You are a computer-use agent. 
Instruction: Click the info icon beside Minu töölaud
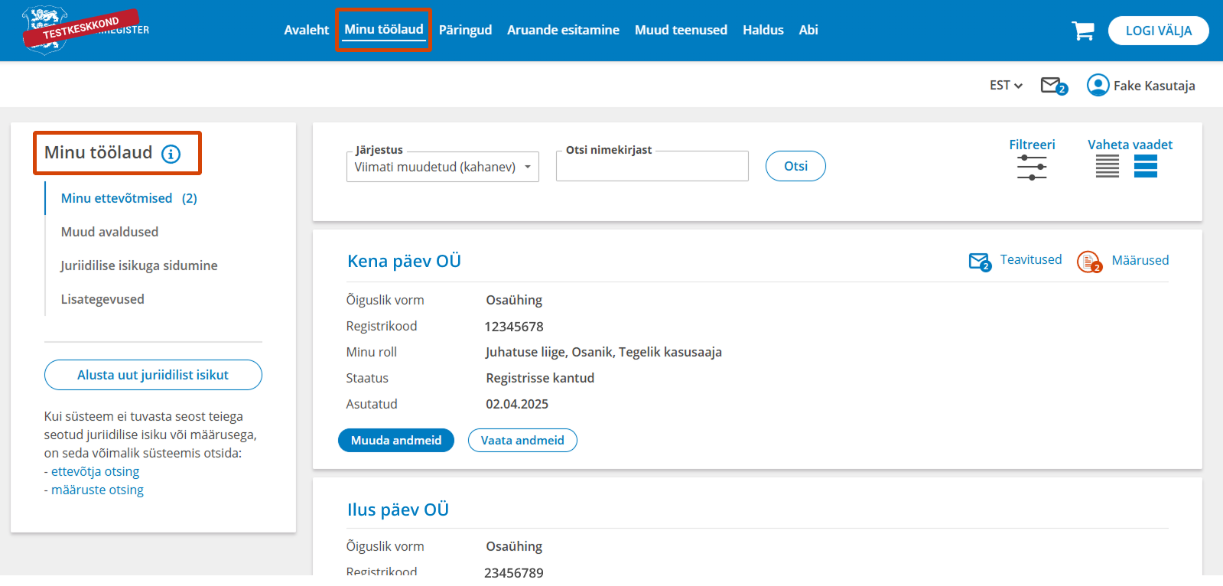pyautogui.click(x=171, y=154)
